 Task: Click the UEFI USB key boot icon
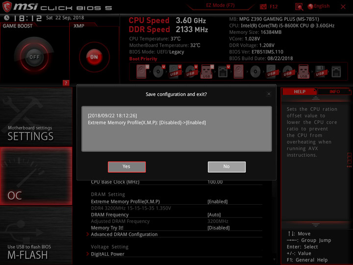coord(207,72)
